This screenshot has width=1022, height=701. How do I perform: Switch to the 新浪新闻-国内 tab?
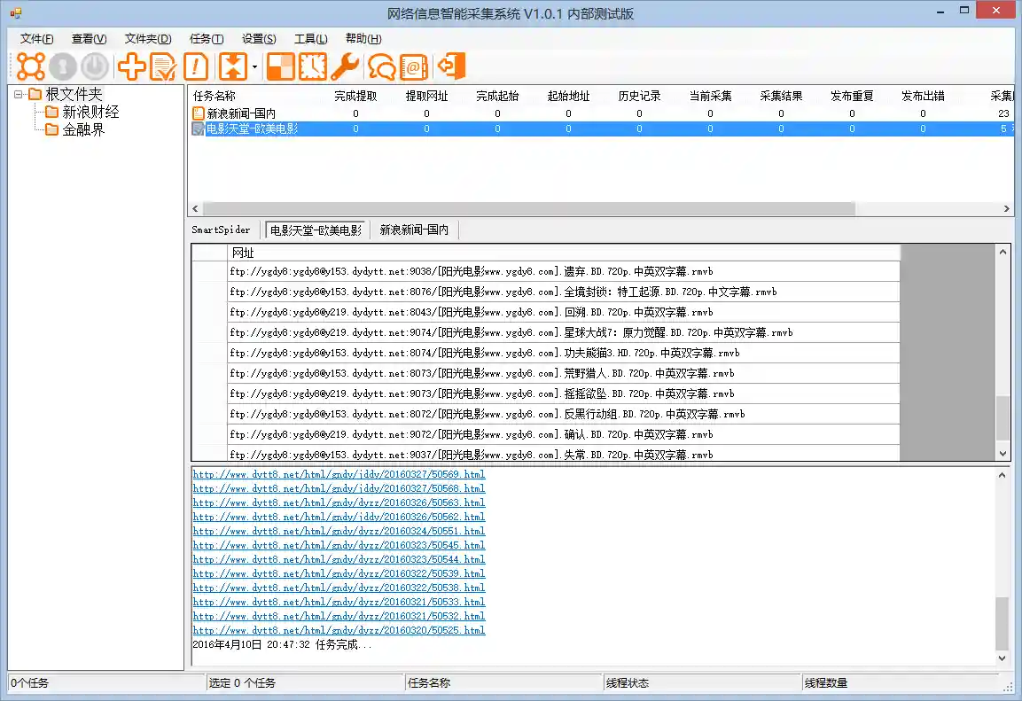(414, 230)
